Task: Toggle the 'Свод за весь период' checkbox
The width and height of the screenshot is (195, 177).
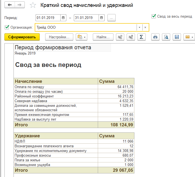Action: pyautogui.click(x=154, y=16)
